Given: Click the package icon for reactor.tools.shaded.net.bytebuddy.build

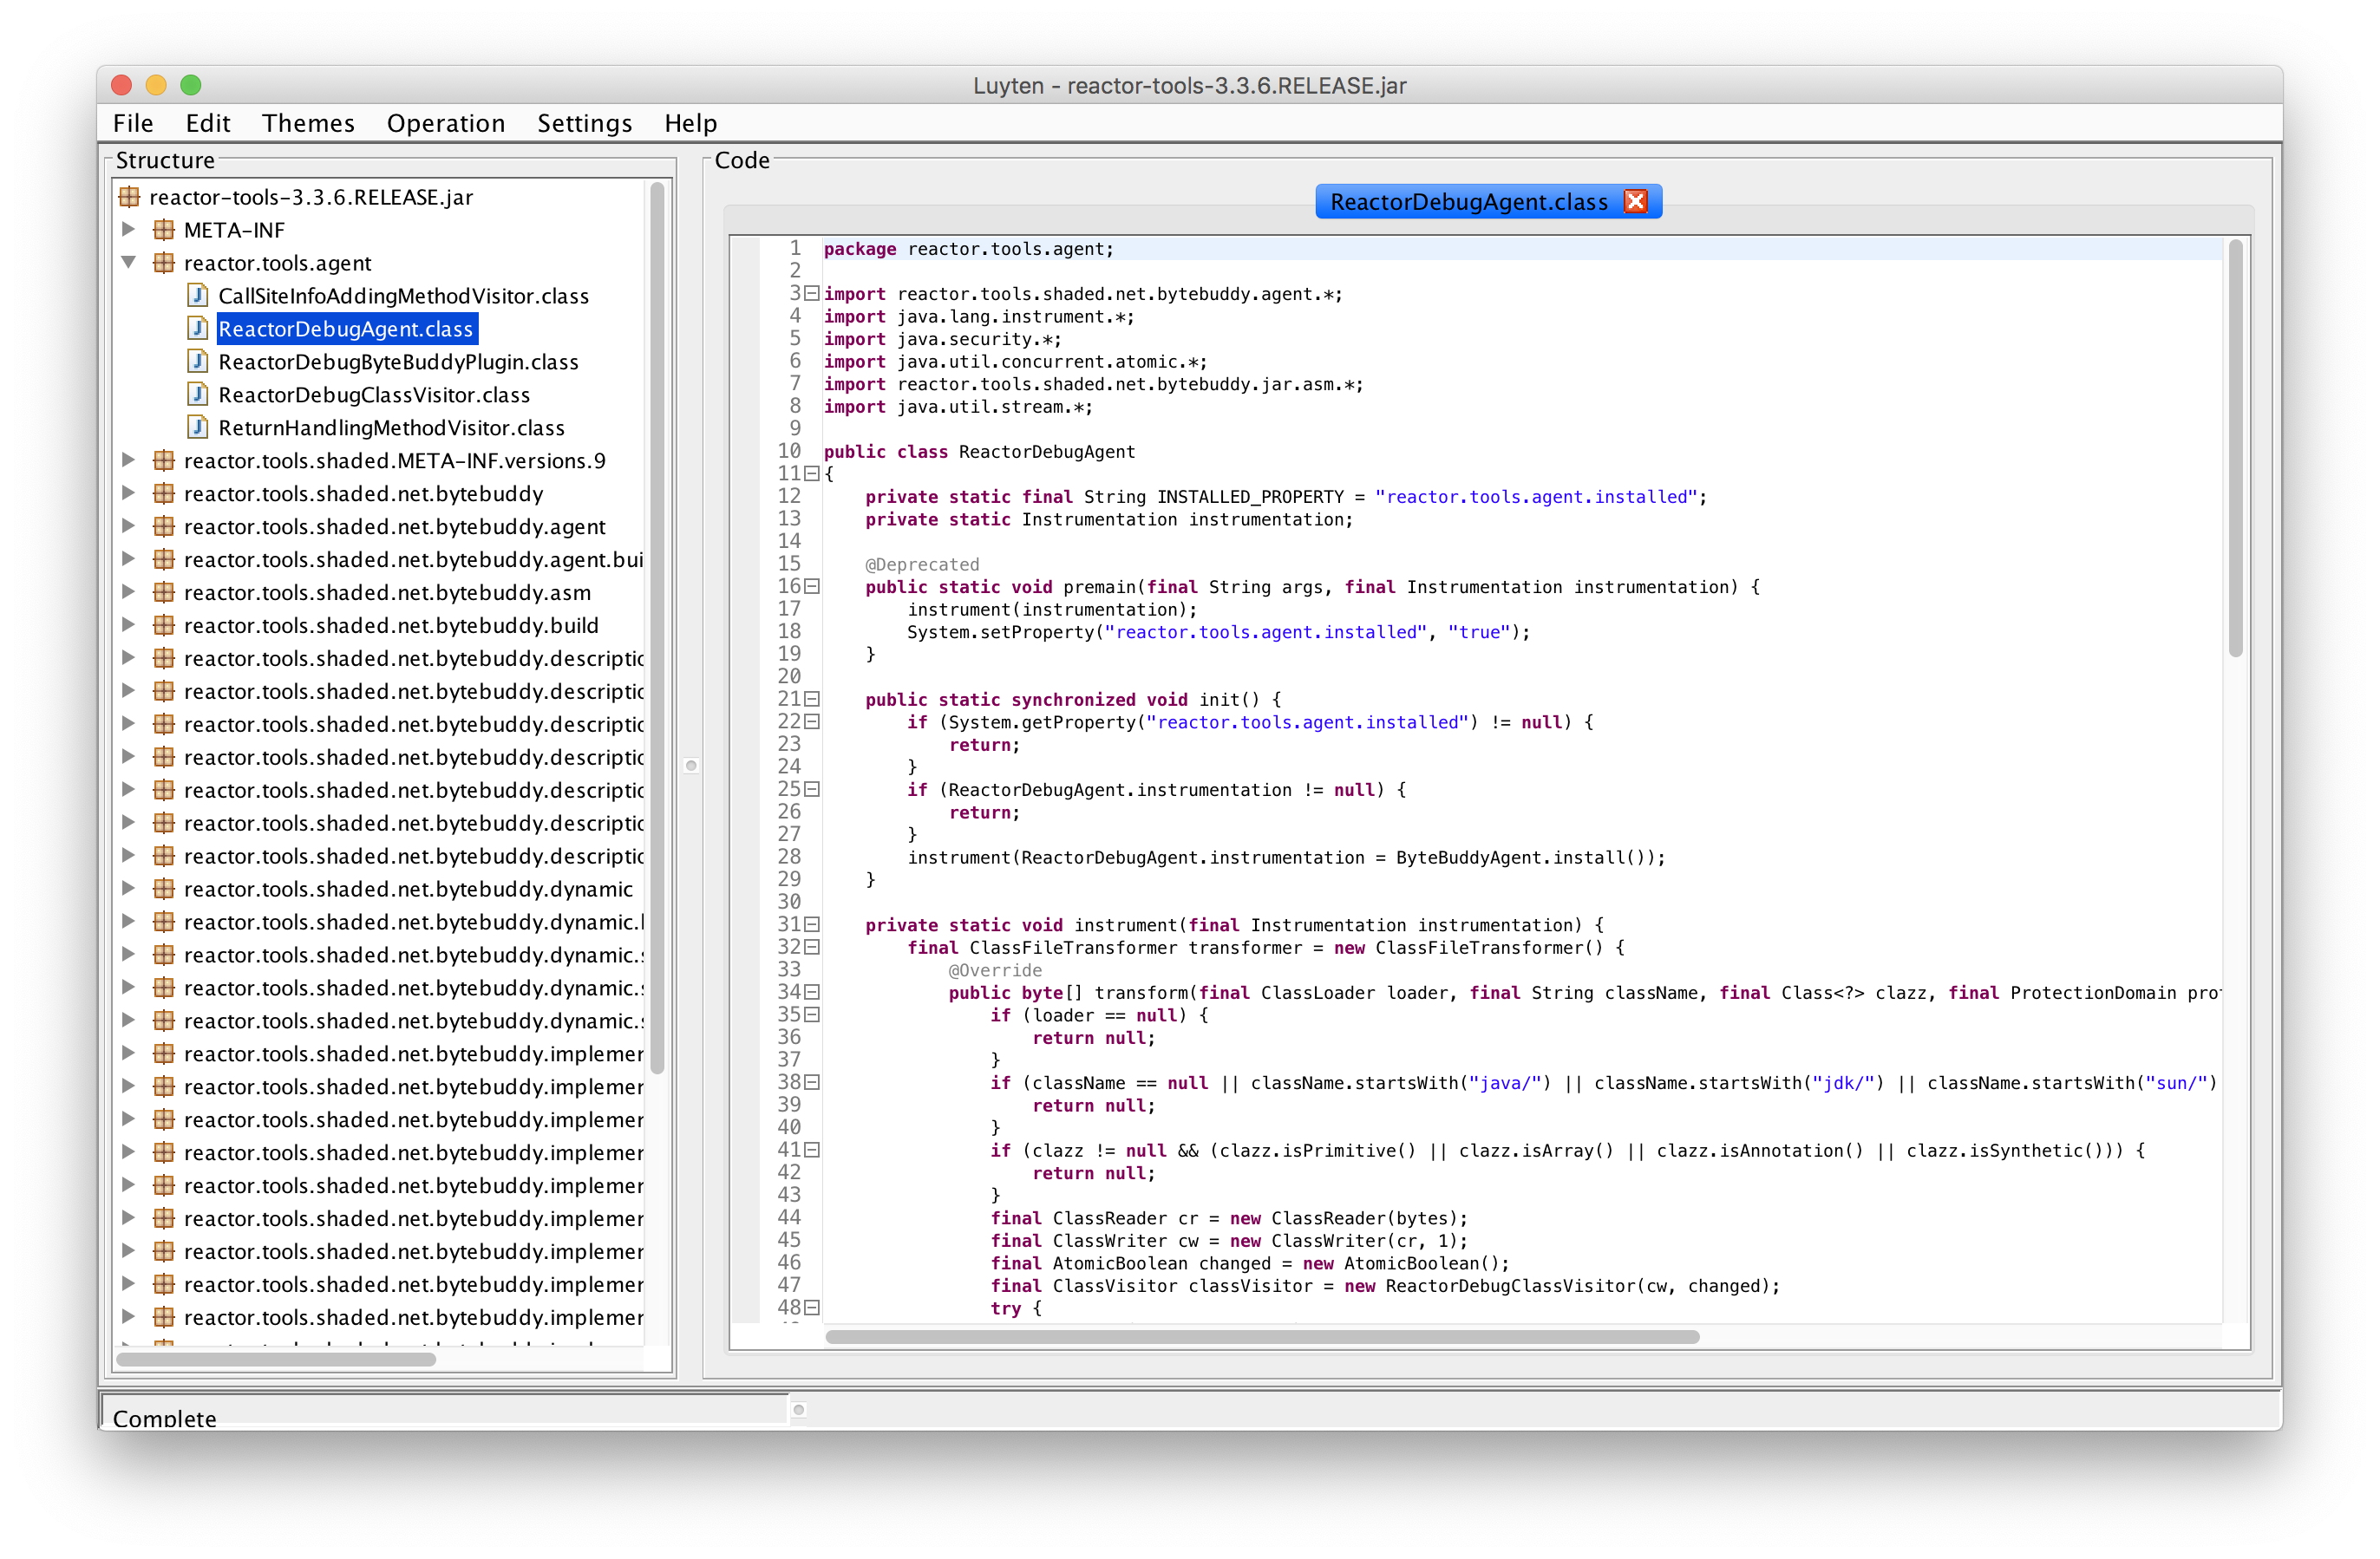Looking at the screenshot, I should pos(163,625).
